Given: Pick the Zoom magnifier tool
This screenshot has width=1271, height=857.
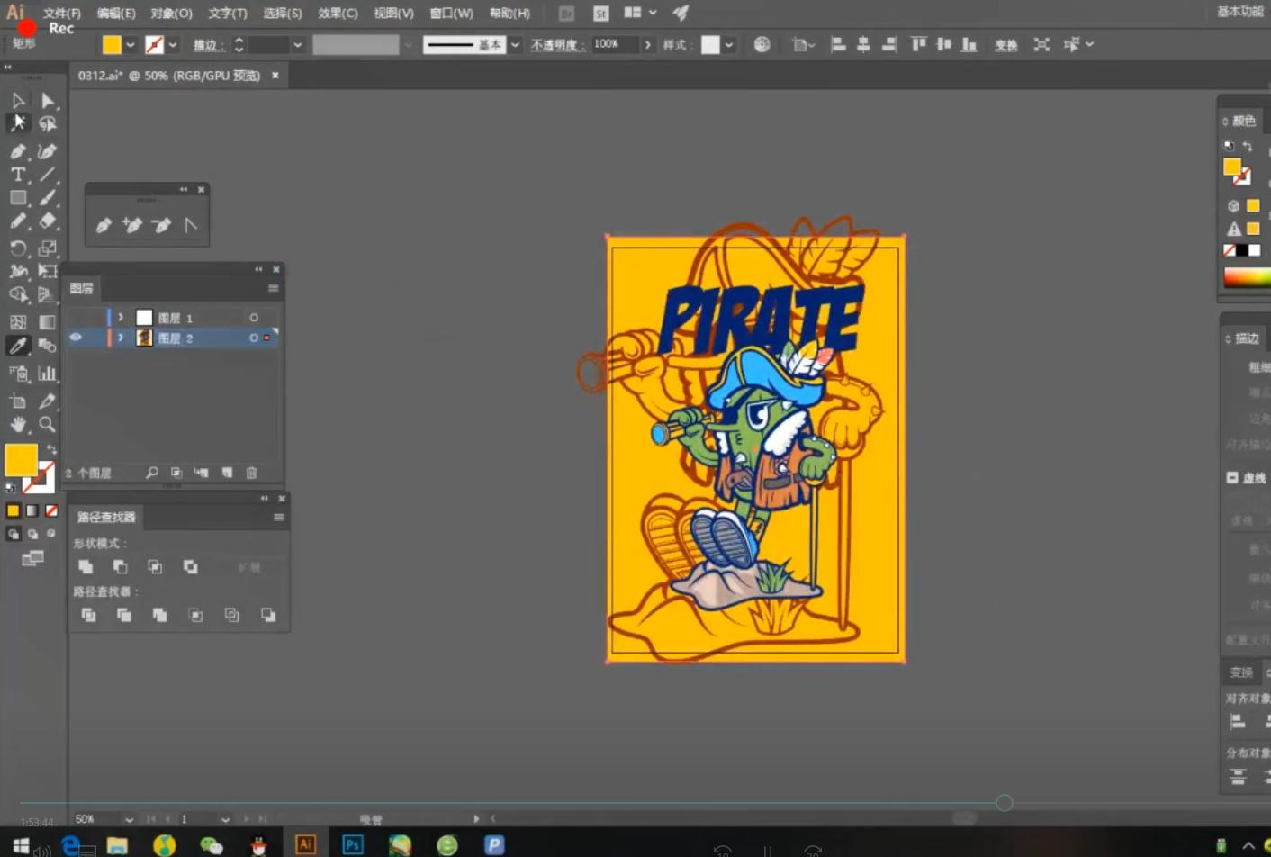Looking at the screenshot, I should (x=47, y=424).
